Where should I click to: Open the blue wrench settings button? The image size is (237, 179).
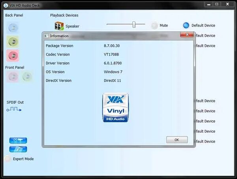18,140
